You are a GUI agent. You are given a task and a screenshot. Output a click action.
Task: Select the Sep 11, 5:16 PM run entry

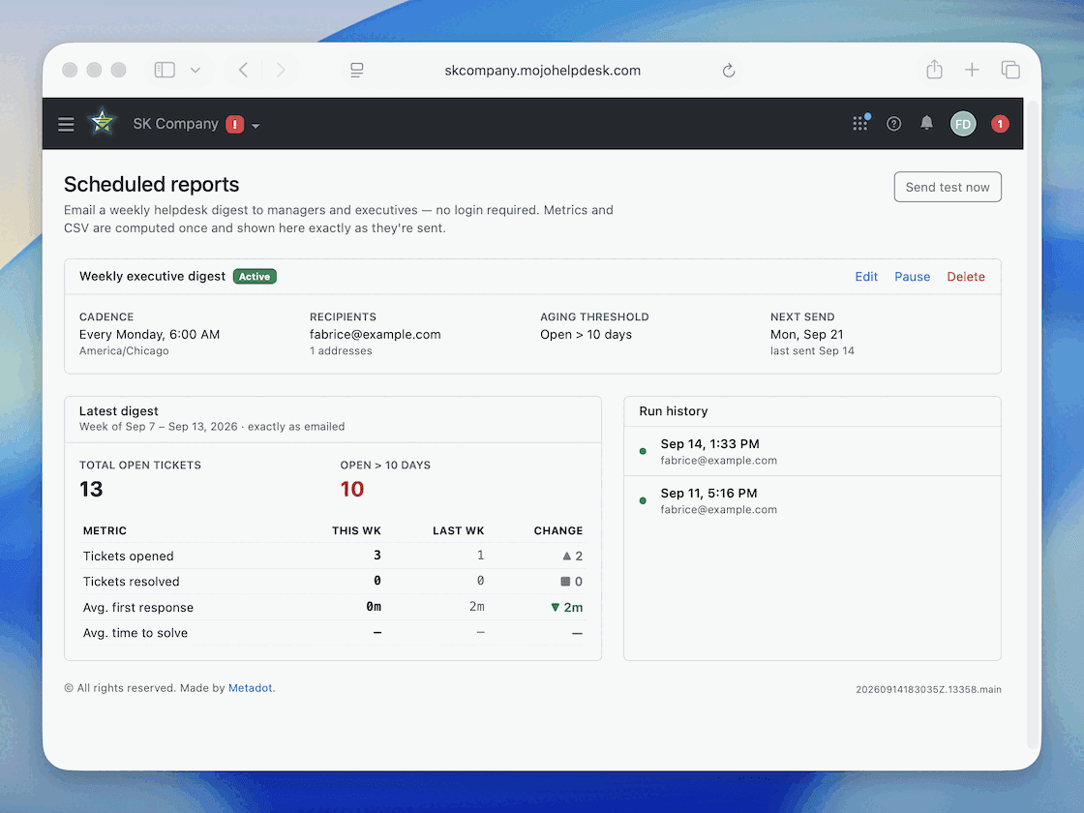[x=812, y=500]
